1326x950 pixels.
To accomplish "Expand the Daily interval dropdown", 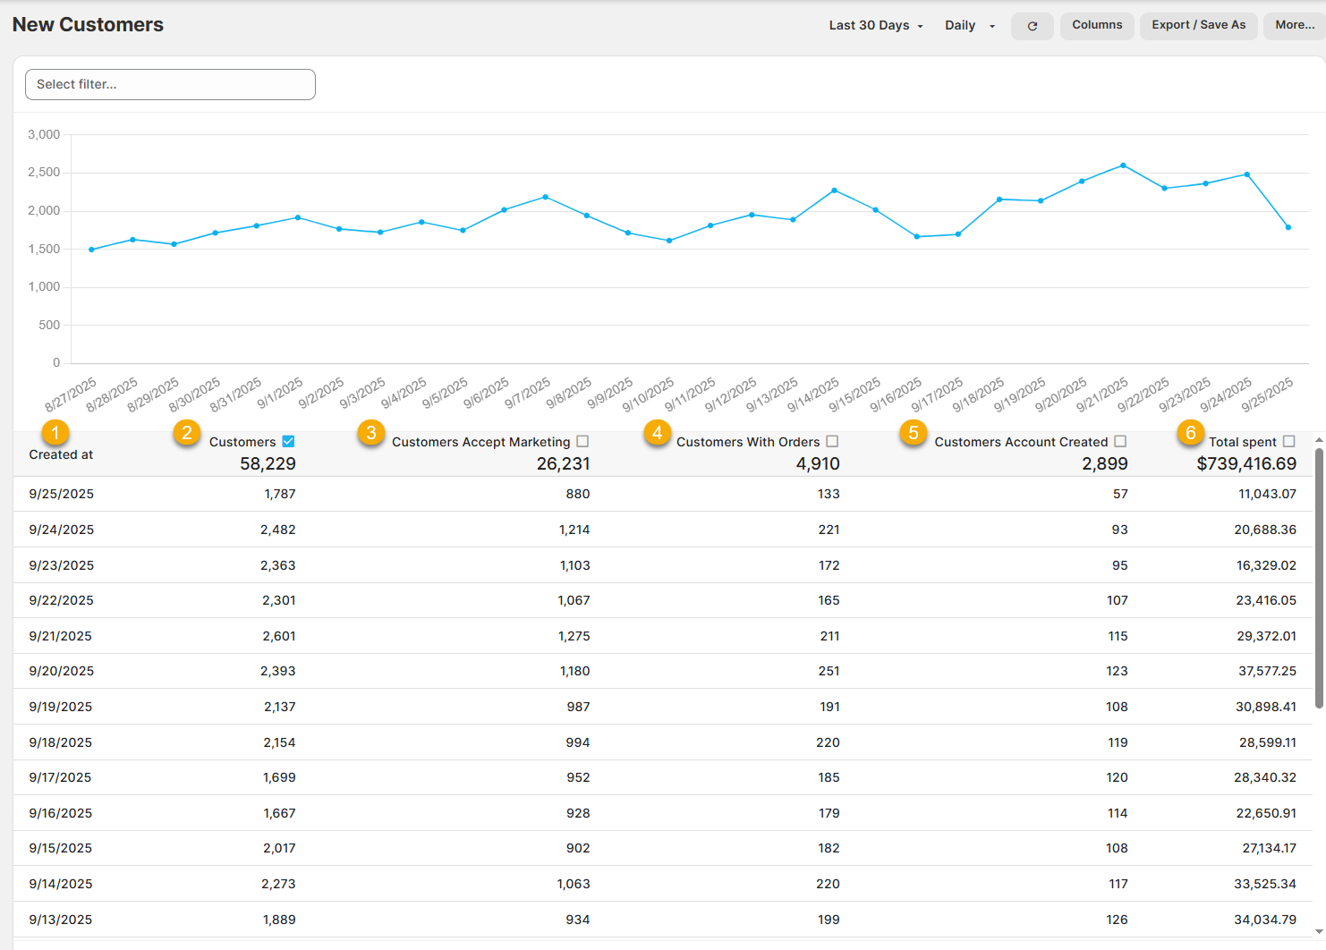I will (969, 25).
